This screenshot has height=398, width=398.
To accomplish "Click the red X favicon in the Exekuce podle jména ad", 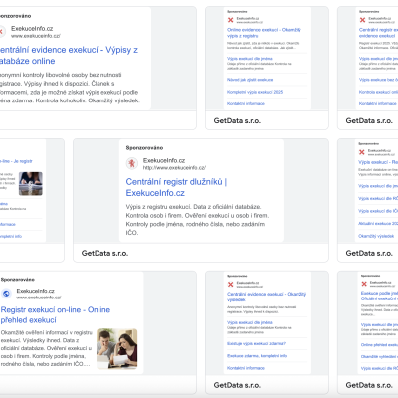I will pos(364,284).
